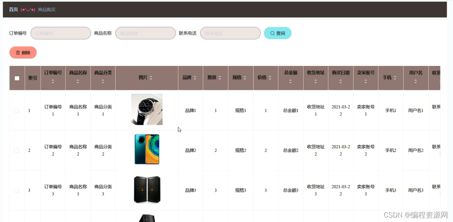Image resolution: width=453 pixels, height=222 pixels.
Task: Go to 首页 in the breadcrumb
Action: 13,9
